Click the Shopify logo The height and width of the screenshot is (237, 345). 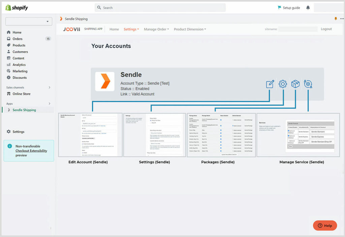[x=17, y=8]
